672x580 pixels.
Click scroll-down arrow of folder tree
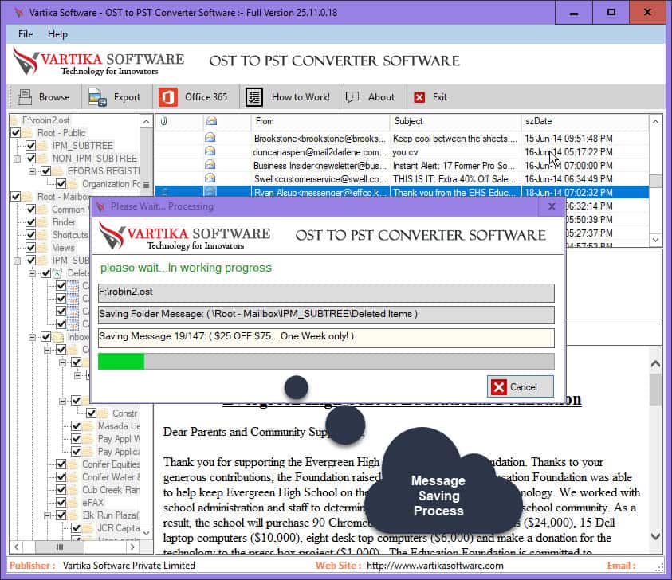[x=146, y=533]
